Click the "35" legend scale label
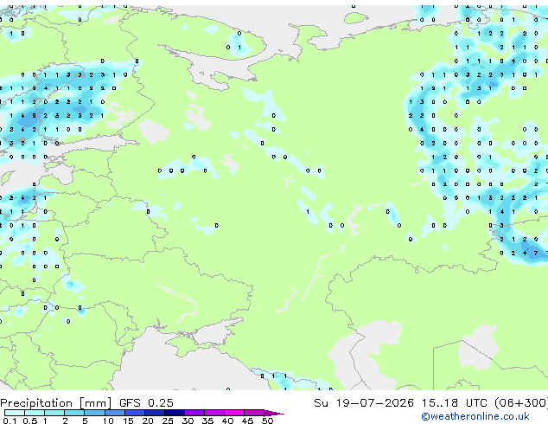This screenshot has width=548, height=424. click(x=207, y=421)
